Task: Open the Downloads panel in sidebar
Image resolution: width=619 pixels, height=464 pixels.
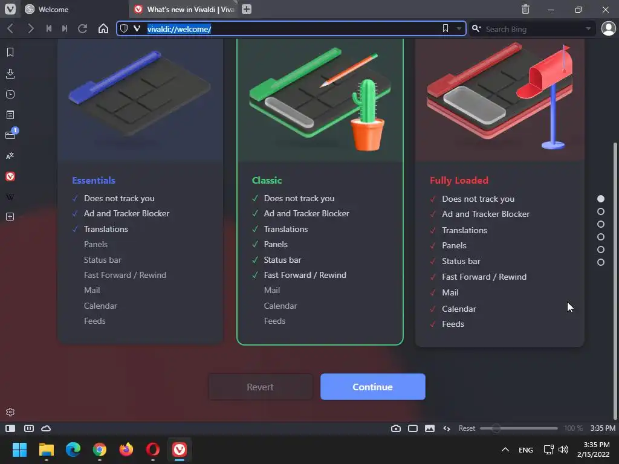Action: coord(10,73)
